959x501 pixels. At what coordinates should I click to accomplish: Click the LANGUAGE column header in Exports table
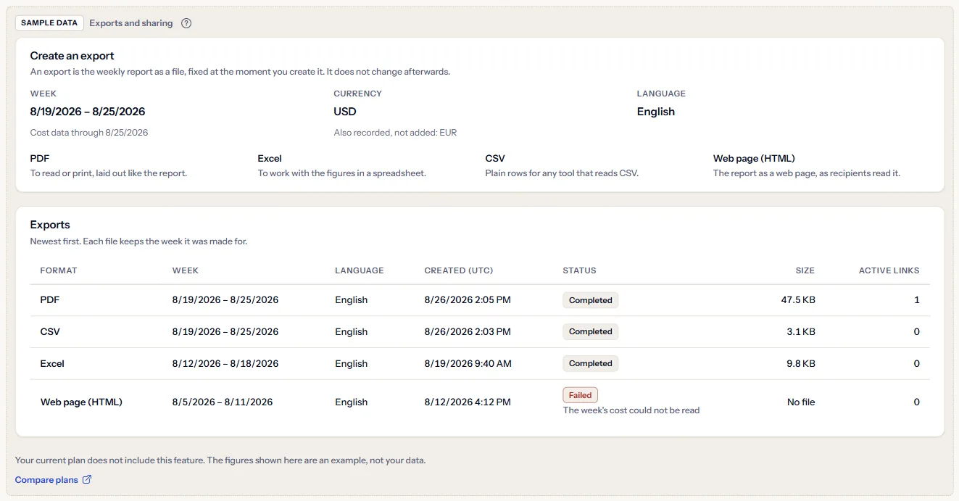pos(360,270)
